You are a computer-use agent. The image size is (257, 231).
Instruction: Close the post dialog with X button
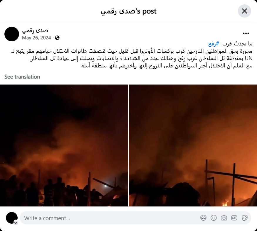click(x=244, y=11)
